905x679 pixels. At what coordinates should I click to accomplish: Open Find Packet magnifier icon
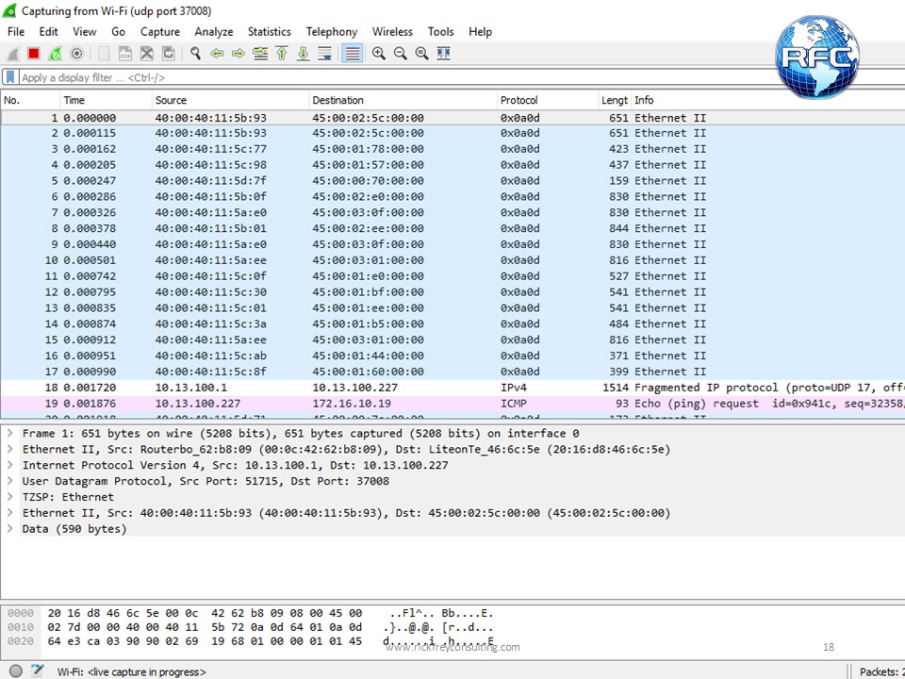point(196,54)
